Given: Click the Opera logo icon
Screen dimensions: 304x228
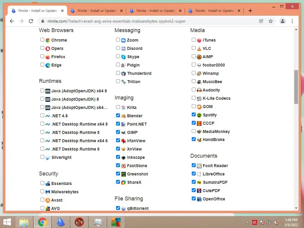Looking at the screenshot, I should (48, 48).
